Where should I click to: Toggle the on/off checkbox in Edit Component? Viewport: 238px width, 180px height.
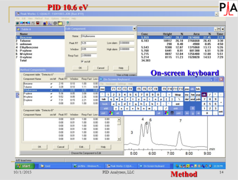(82, 61)
